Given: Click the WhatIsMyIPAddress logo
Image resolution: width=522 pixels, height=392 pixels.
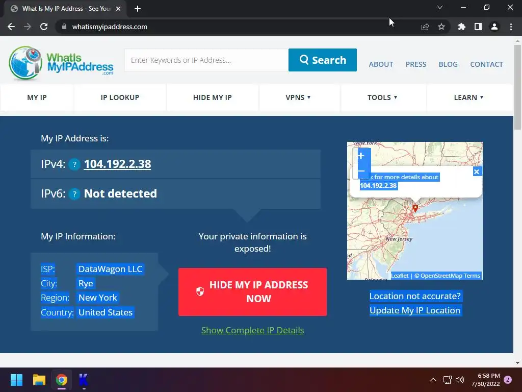Looking at the screenshot, I should 61,63.
